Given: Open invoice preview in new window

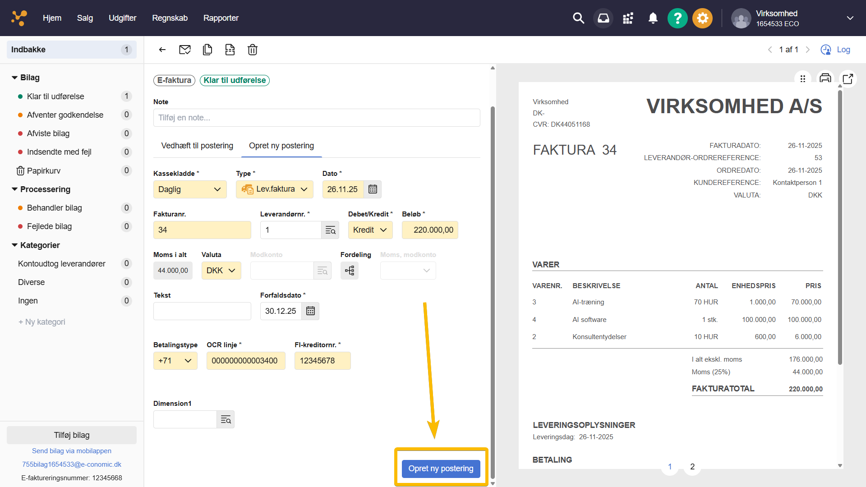Looking at the screenshot, I should tap(848, 79).
